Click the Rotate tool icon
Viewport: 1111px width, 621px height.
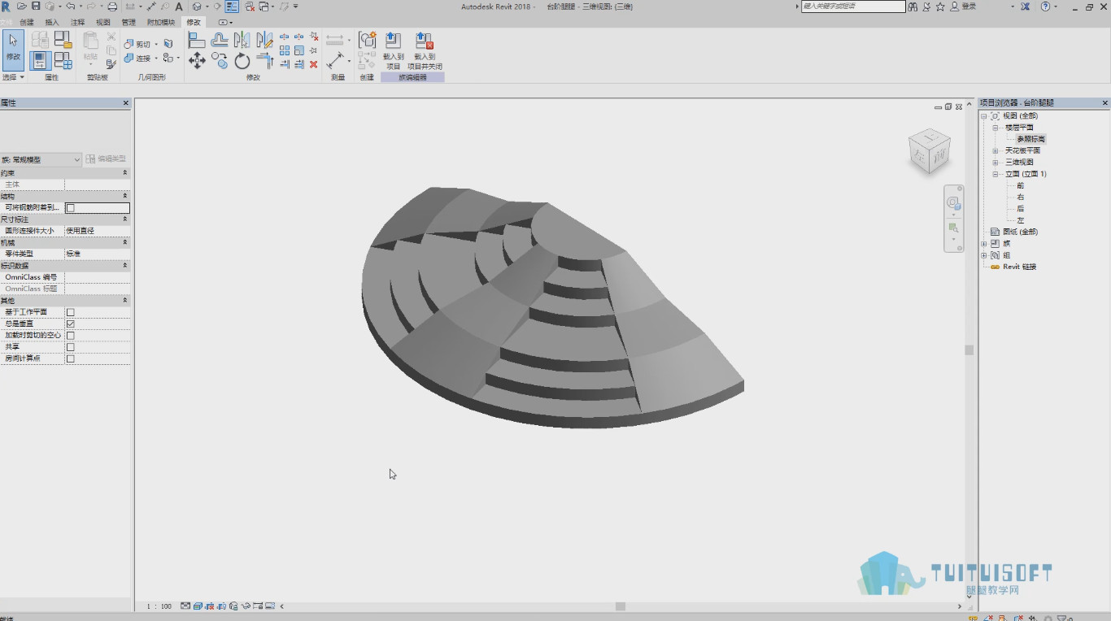click(242, 61)
